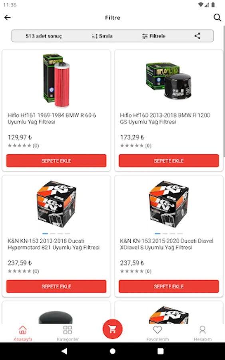This screenshot has width=225, height=360.
Task: Open Favorilerim heart icon
Action: point(157,333)
